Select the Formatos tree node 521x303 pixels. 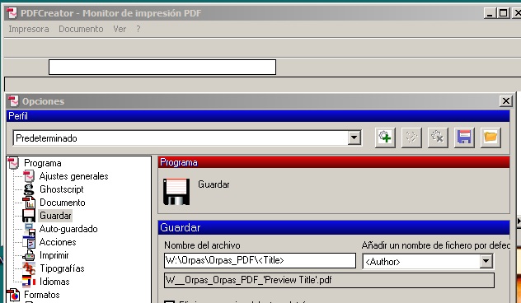42,295
